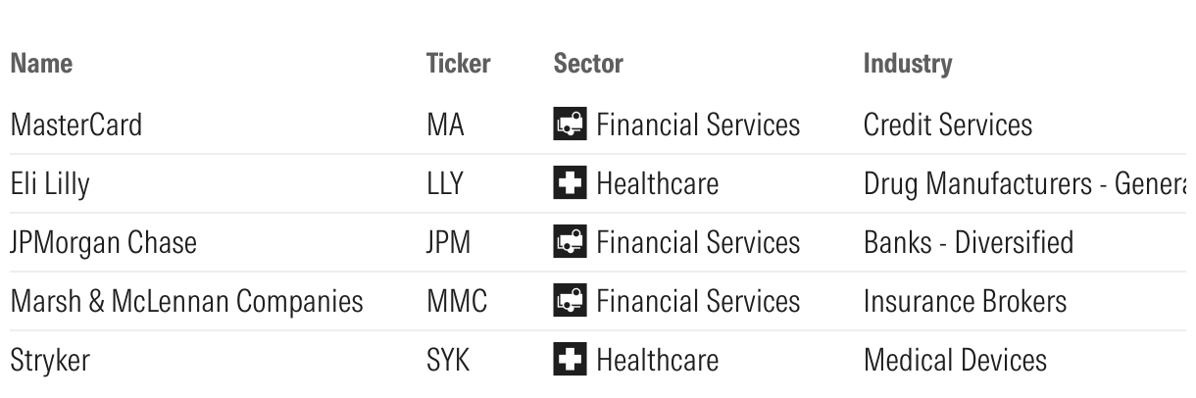Sort by the Ticker column header

[x=458, y=65]
